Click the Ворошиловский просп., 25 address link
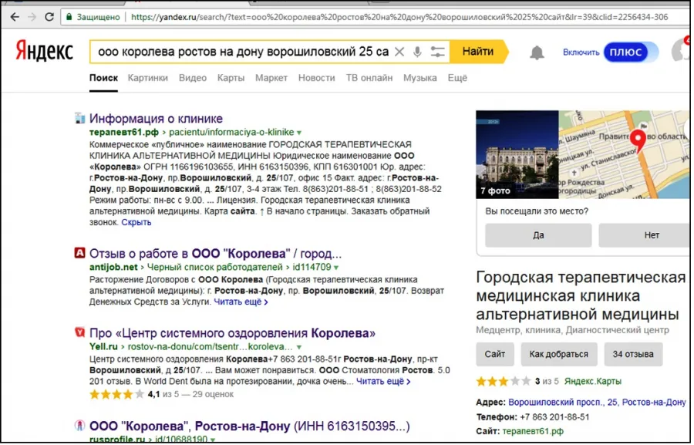 [x=597, y=402]
